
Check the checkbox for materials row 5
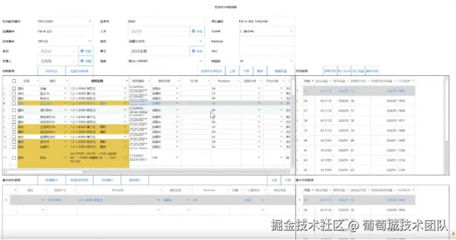coord(14,110)
